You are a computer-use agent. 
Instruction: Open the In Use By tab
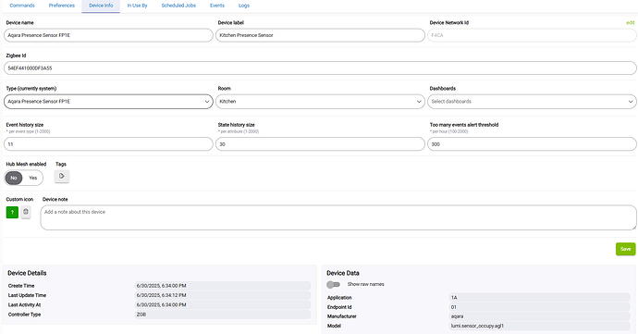(137, 6)
